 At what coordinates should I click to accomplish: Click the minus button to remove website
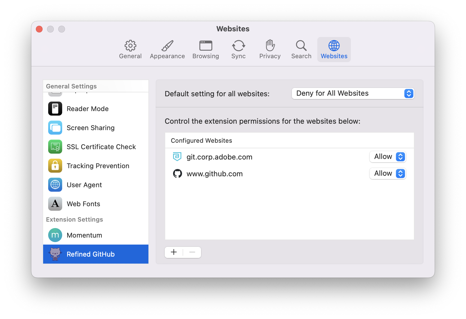192,252
